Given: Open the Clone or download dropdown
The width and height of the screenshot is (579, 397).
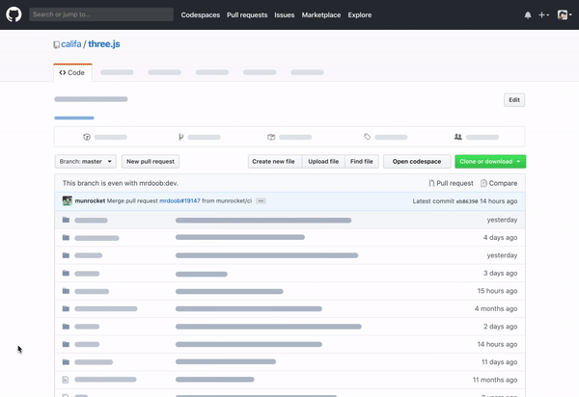Looking at the screenshot, I should (490, 162).
